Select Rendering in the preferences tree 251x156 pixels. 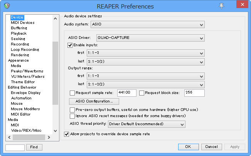pyautogui.click(x=20, y=55)
